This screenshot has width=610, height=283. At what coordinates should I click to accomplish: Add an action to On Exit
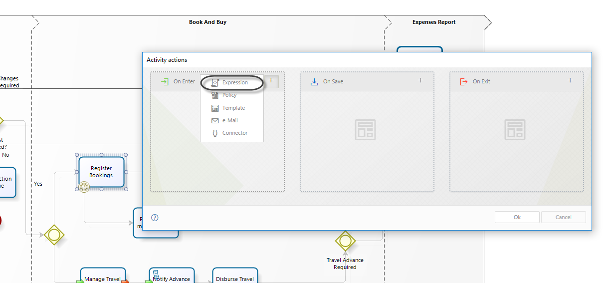tap(570, 80)
